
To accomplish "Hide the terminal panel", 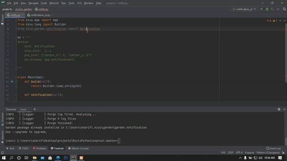I will click(x=284, y=109).
